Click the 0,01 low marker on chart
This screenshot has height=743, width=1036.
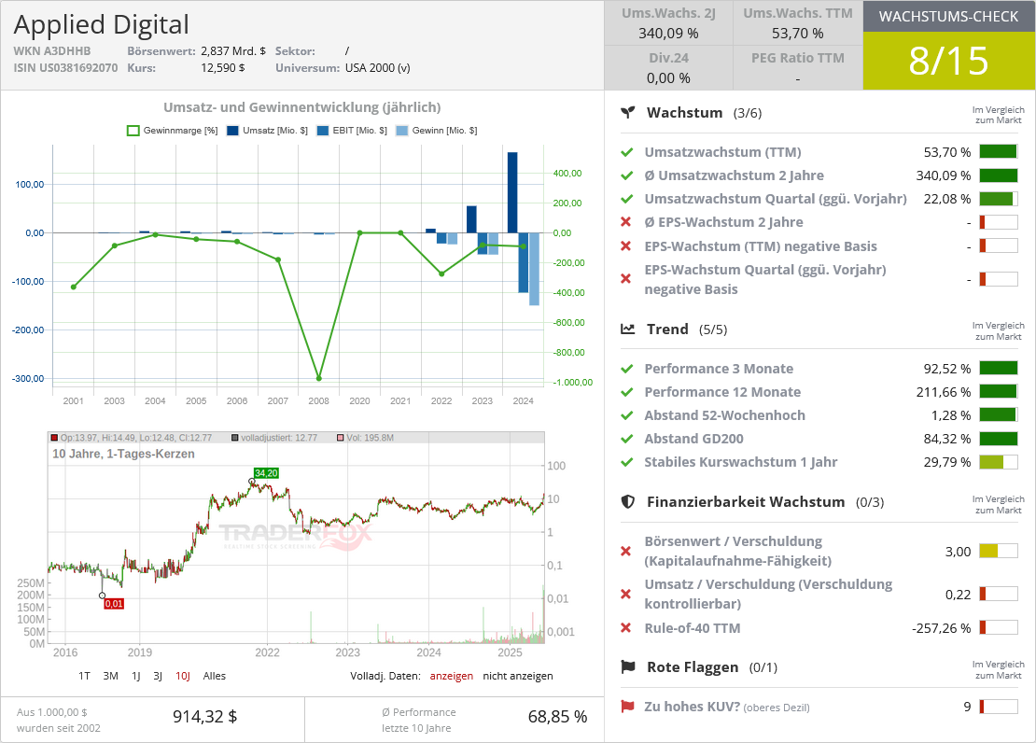(x=114, y=604)
